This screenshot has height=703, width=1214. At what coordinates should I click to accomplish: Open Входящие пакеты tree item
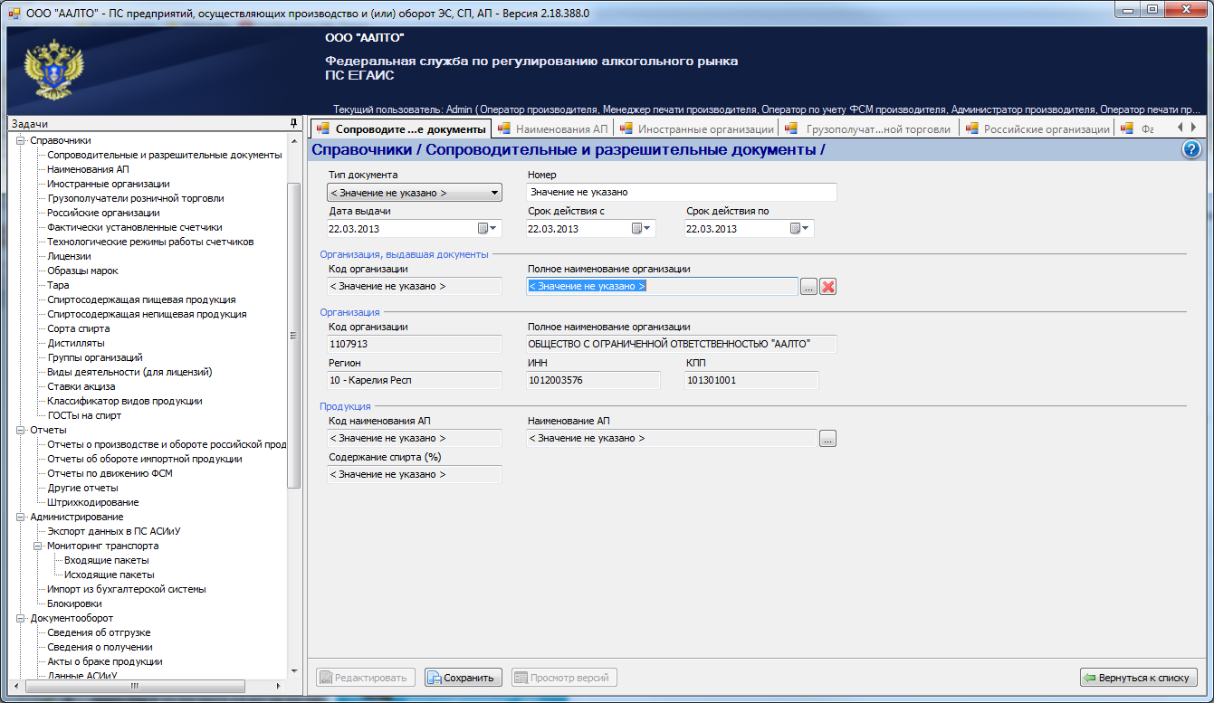[106, 560]
